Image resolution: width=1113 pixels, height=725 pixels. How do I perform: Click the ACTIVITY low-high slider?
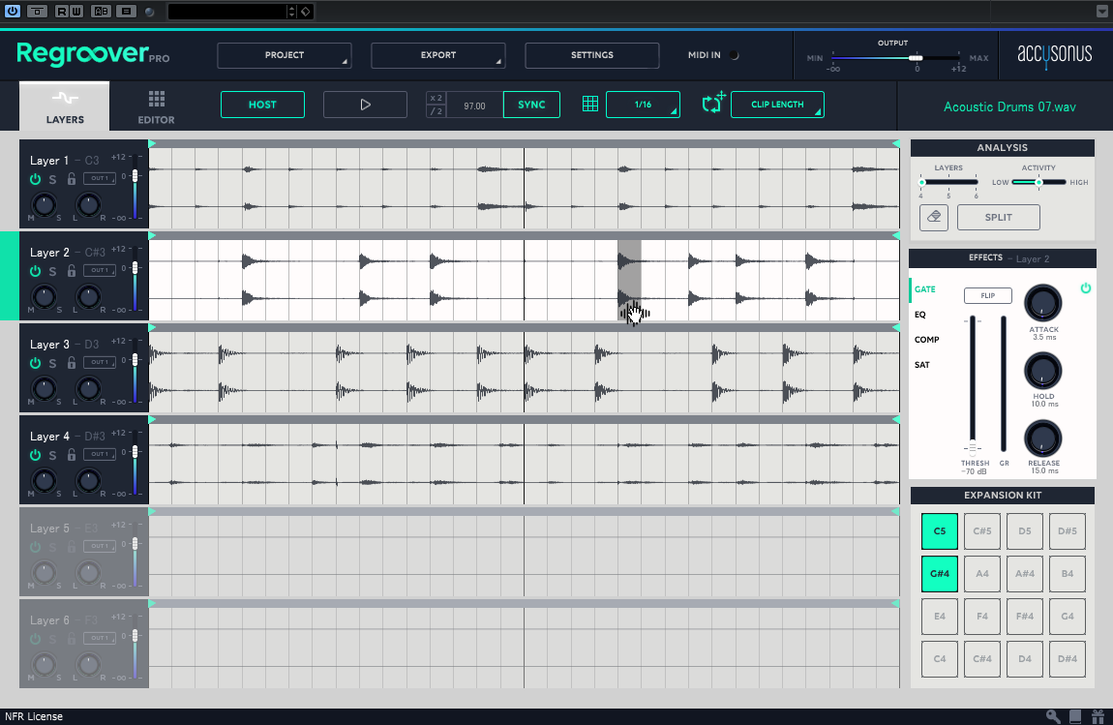tap(1038, 183)
